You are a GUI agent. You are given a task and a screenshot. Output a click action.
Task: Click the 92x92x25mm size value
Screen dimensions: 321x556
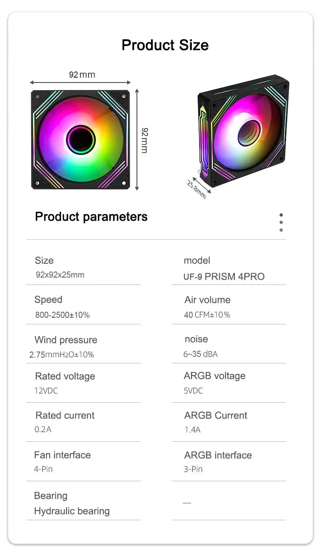pos(60,275)
